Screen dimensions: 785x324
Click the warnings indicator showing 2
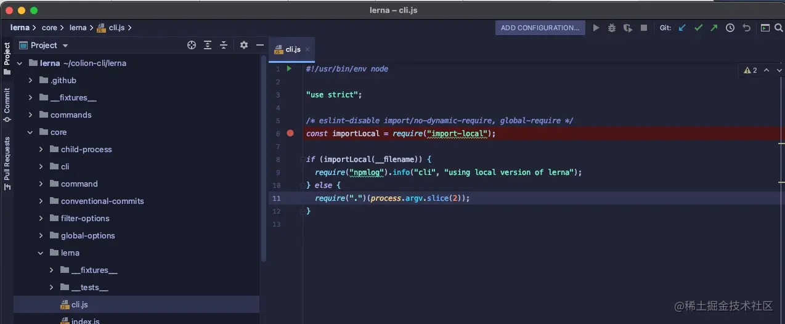tap(750, 70)
